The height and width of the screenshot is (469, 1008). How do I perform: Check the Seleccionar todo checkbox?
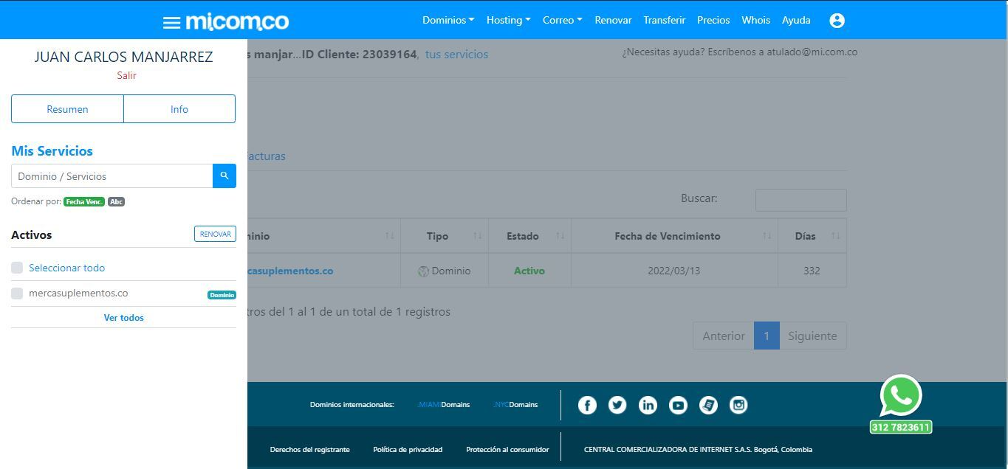coord(17,268)
